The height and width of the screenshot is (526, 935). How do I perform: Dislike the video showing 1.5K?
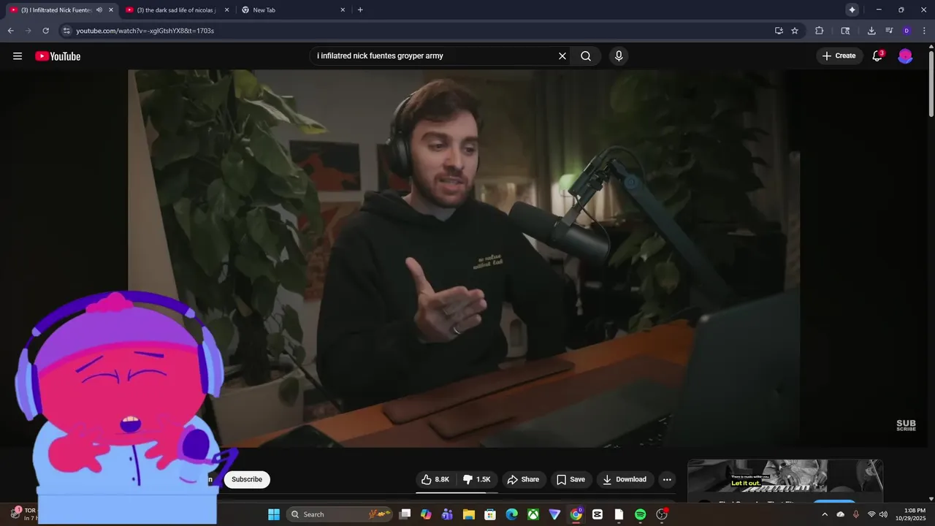click(x=477, y=479)
